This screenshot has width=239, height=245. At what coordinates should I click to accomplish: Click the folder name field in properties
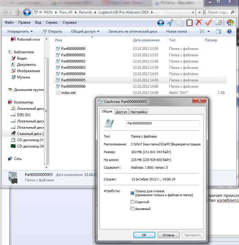162,123
